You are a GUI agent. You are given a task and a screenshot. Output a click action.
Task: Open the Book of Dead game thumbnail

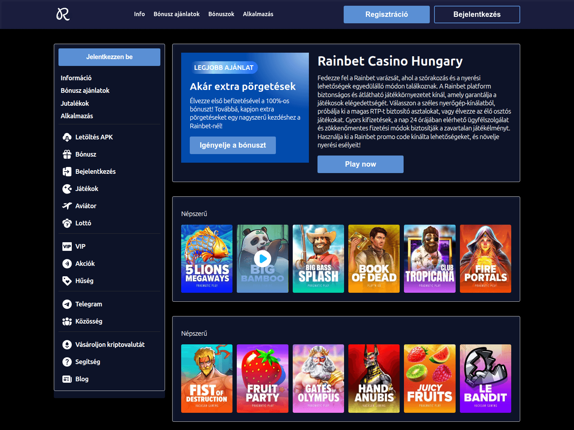tap(374, 259)
